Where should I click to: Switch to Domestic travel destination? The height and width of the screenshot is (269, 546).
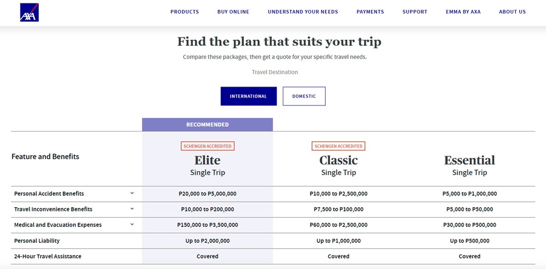[x=304, y=96]
